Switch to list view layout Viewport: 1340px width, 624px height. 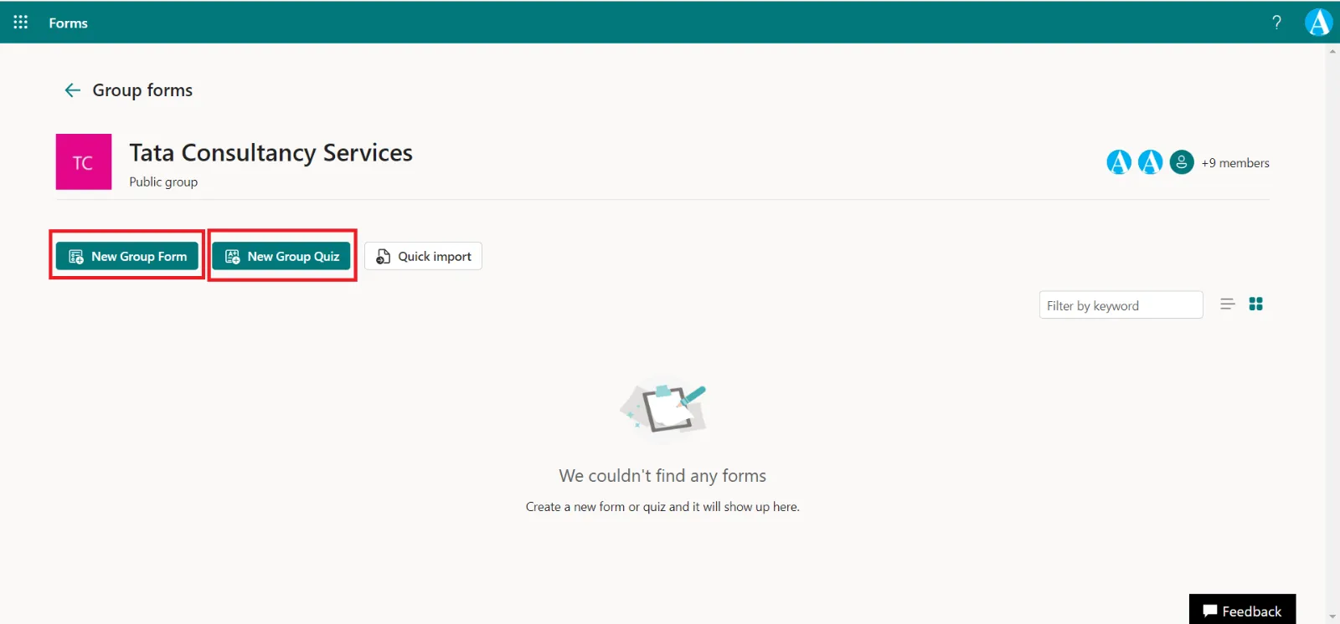point(1228,304)
